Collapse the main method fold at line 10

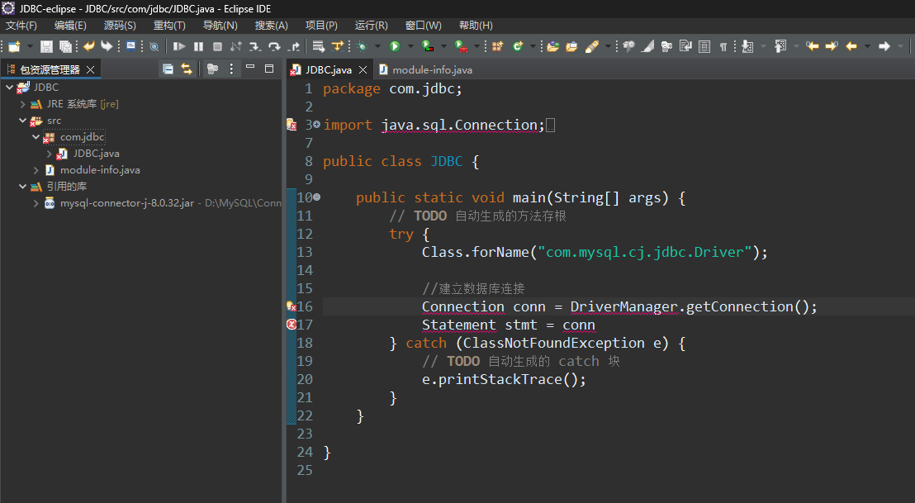[x=316, y=197]
